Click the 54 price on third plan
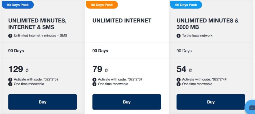 pyautogui.click(x=181, y=69)
